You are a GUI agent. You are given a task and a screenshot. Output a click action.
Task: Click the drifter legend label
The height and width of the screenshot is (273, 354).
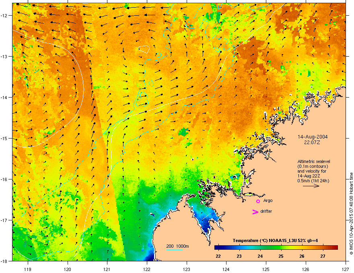coord(266,211)
